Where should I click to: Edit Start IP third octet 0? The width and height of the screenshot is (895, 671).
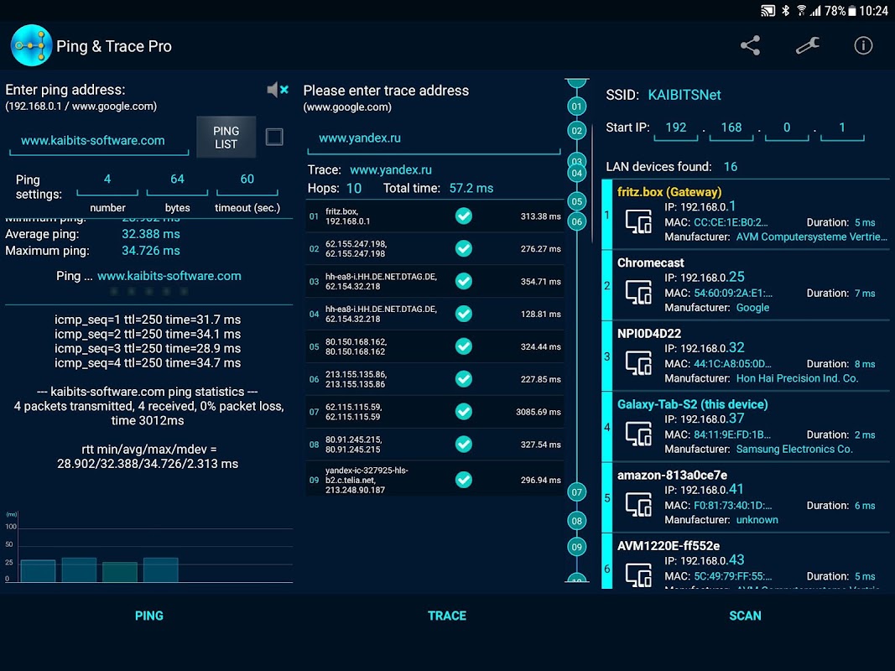coord(787,128)
